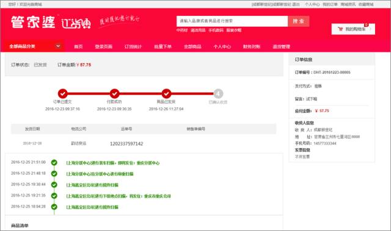Click tracking link for 21:48:18 entry
This screenshot has width=391, height=231.
click(100, 174)
